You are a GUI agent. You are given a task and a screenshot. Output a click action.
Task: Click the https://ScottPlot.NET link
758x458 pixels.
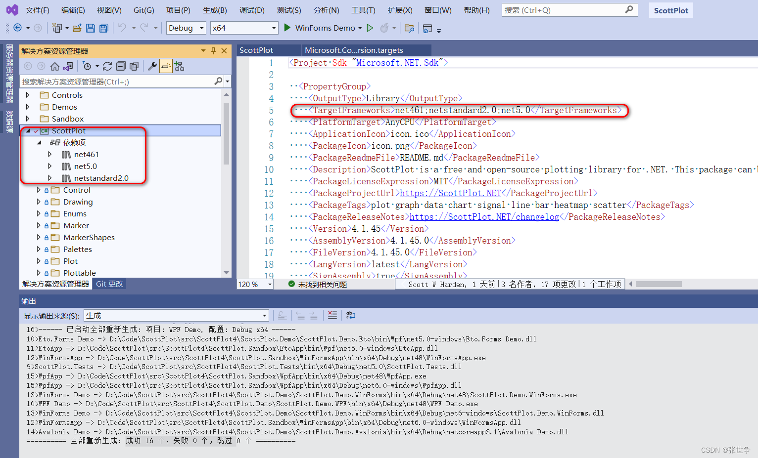coord(449,193)
